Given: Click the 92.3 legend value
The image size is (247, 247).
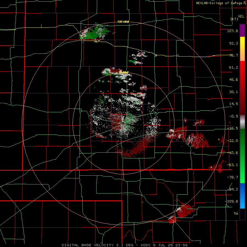Looking at the screenshot, I should click(234, 43).
